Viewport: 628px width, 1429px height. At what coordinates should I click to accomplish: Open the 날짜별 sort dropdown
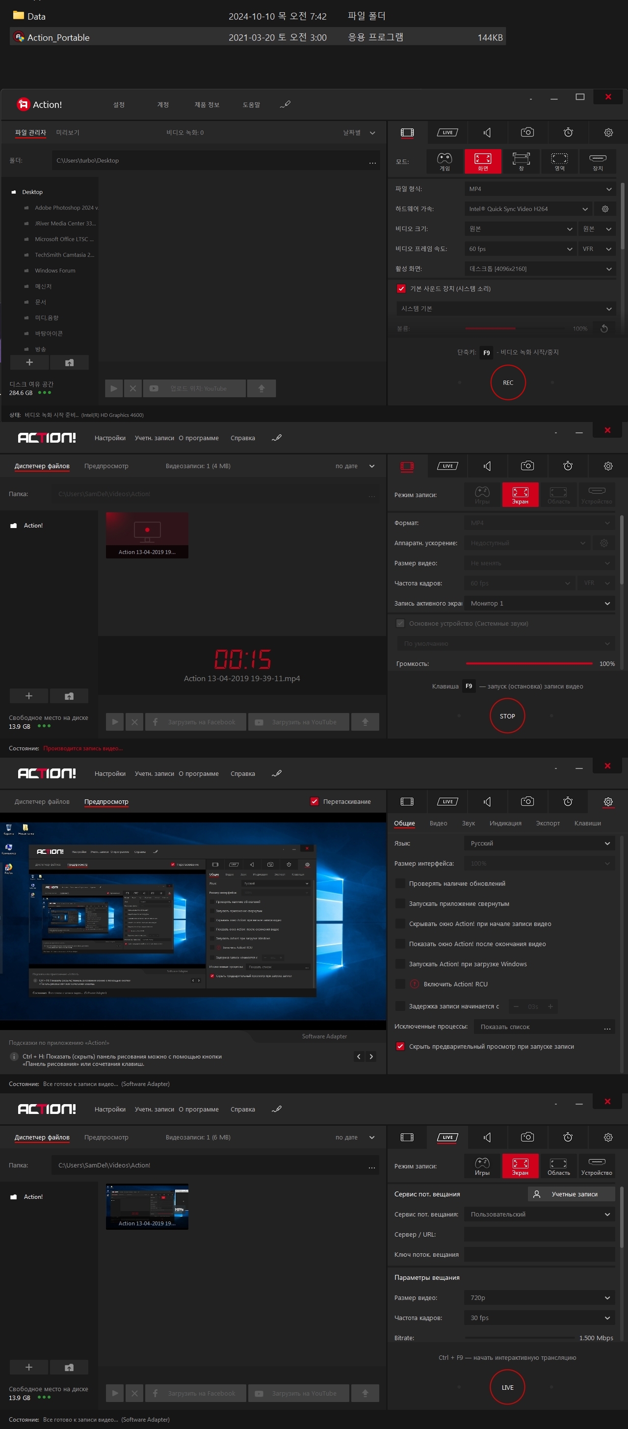359,132
